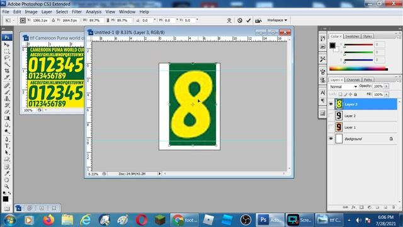Select the Horizontal Type tool

[x=7, y=146]
